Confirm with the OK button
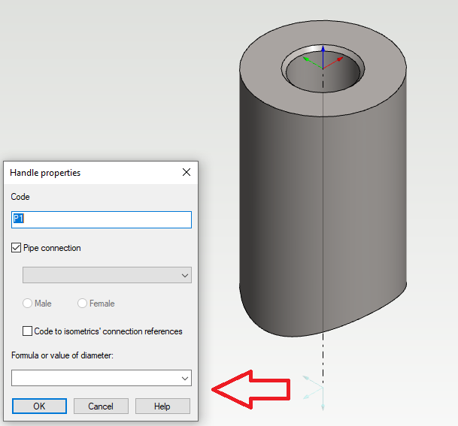The image size is (458, 426). (39, 406)
